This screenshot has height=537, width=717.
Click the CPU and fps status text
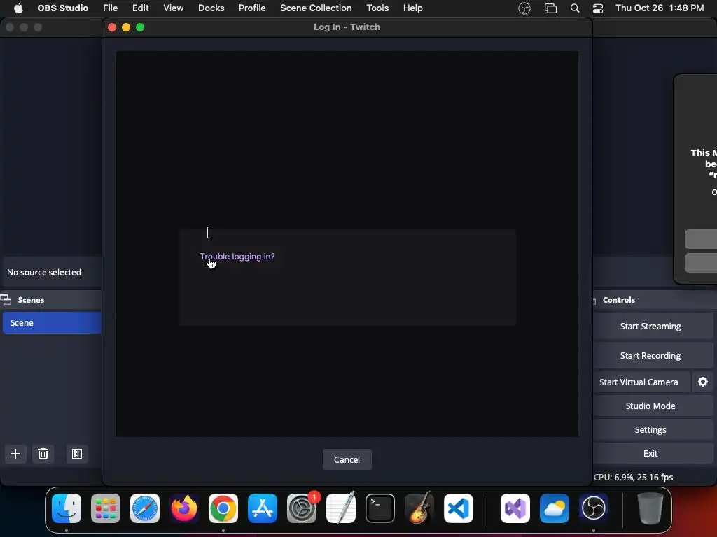633,477
